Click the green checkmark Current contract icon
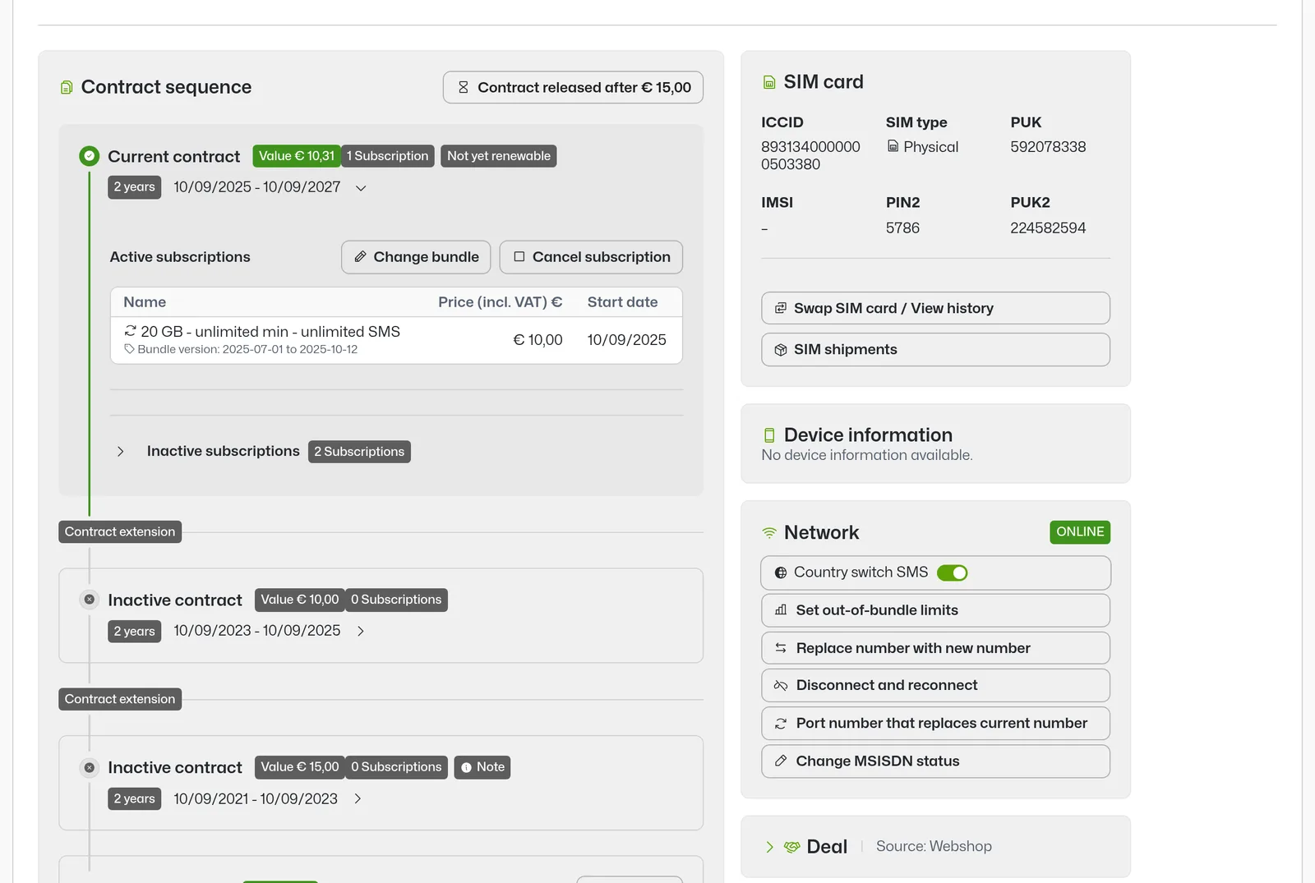 pyautogui.click(x=90, y=156)
